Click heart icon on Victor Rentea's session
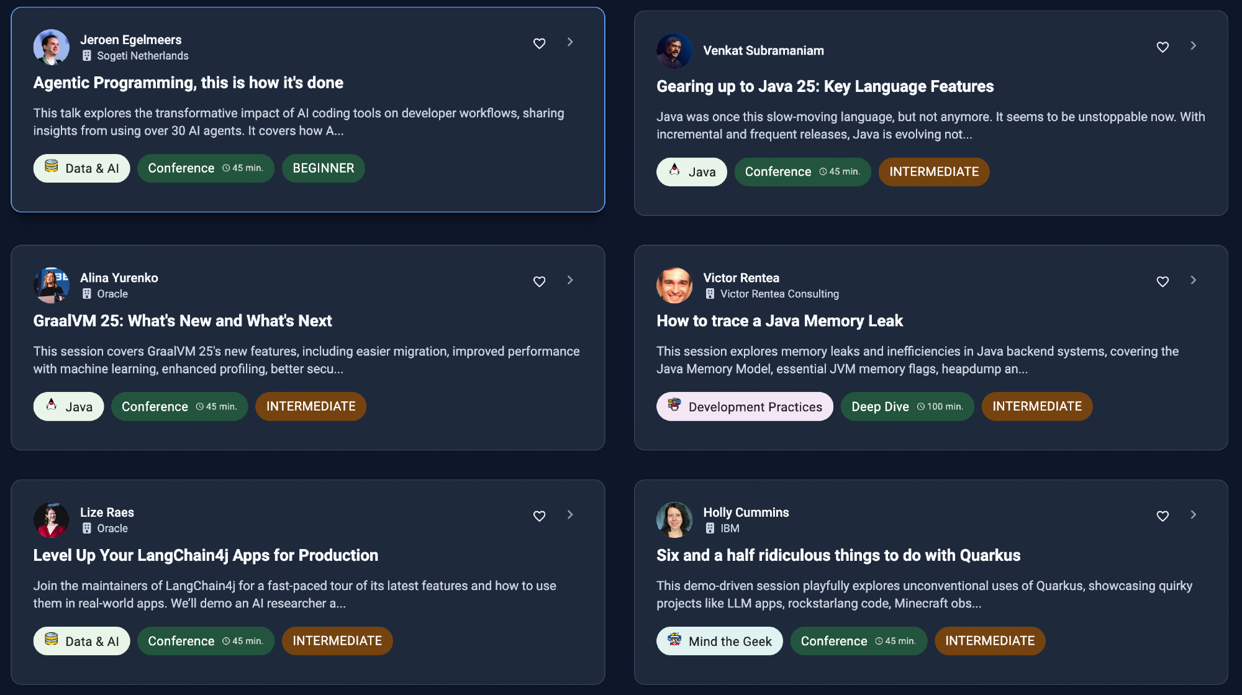Image resolution: width=1242 pixels, height=695 pixels. pyautogui.click(x=1163, y=281)
